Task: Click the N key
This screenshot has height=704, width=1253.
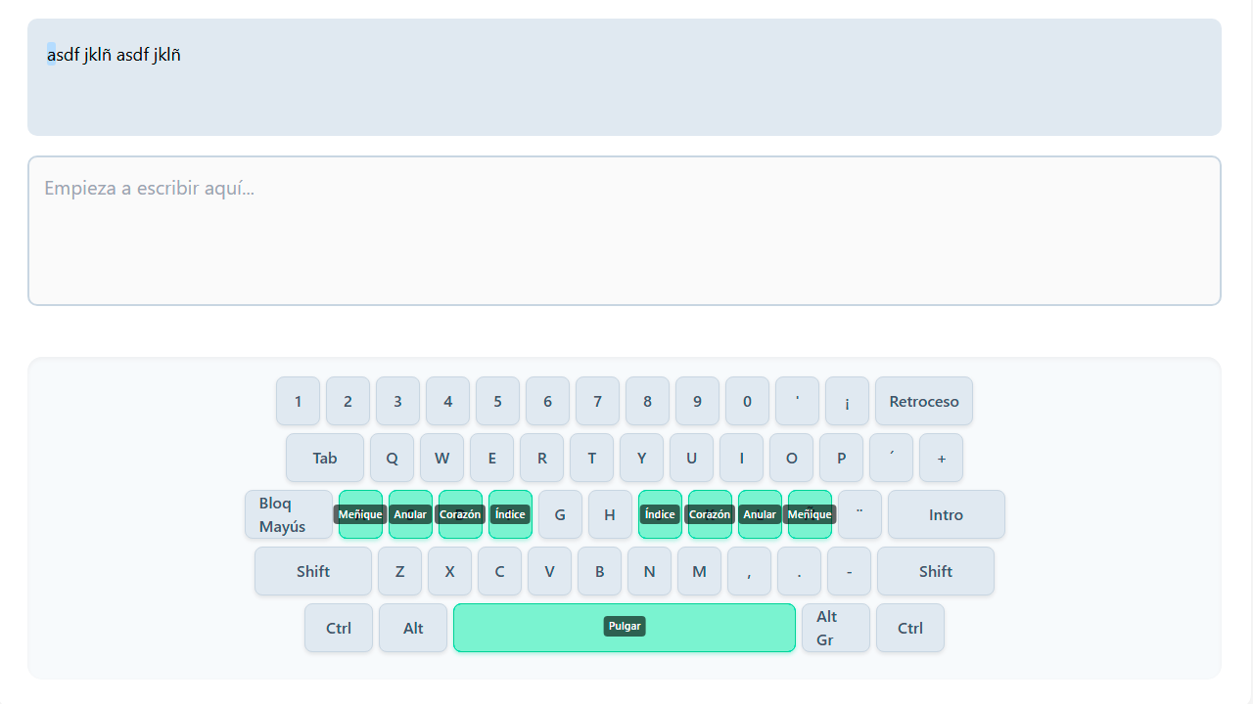Action: coord(650,571)
